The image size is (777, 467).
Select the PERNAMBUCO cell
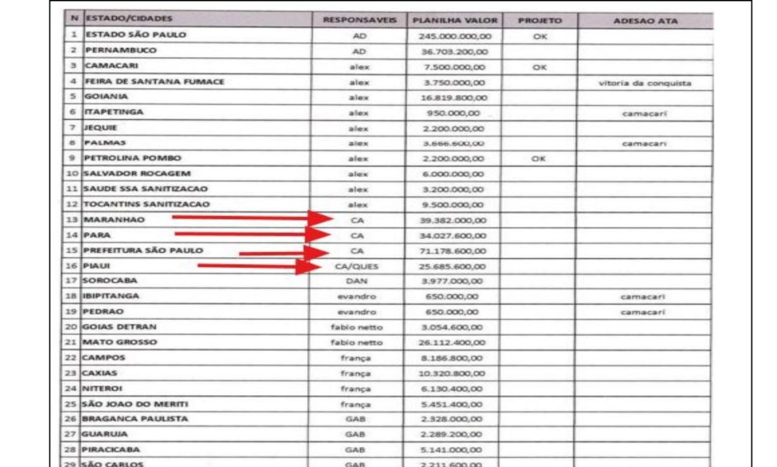(121, 51)
